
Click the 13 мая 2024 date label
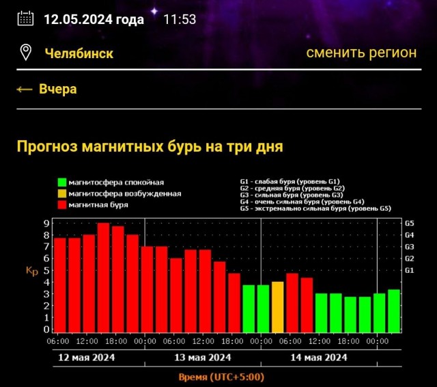point(203,358)
